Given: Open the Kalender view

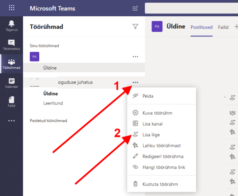Looking at the screenshot, I should coord(12,83).
